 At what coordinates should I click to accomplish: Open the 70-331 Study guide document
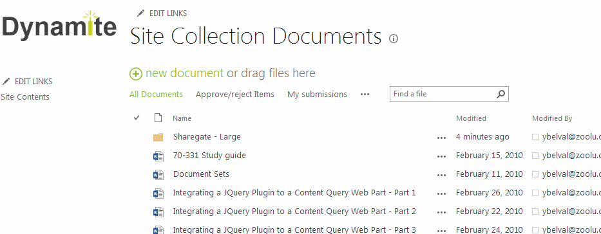coord(209,156)
